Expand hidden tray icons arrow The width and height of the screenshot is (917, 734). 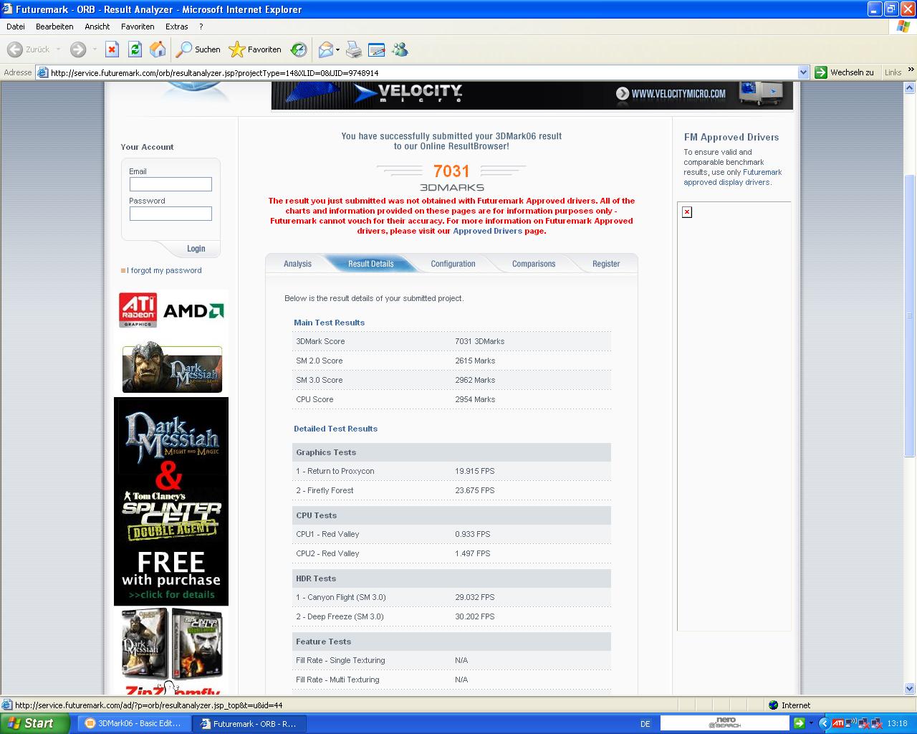pyautogui.click(x=823, y=724)
